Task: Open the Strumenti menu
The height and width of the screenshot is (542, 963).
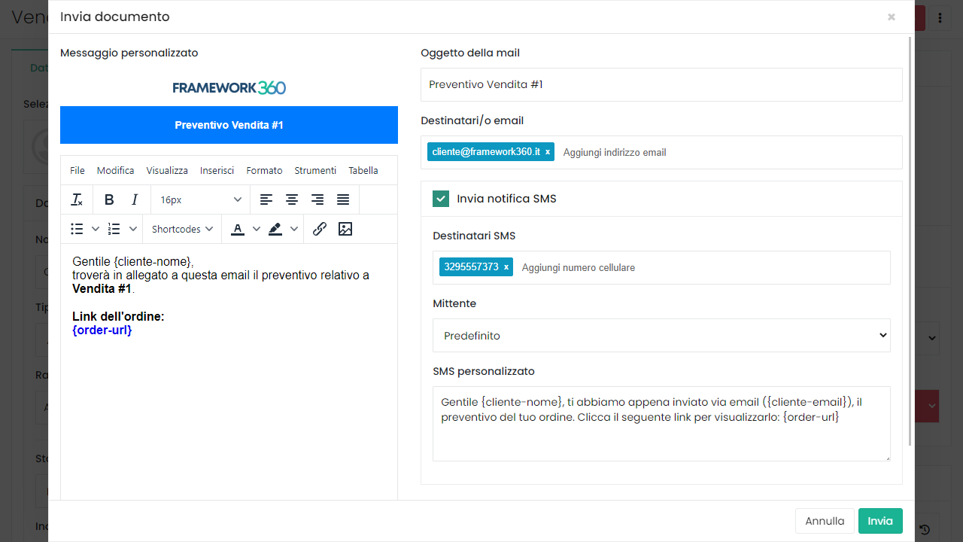Action: [315, 170]
